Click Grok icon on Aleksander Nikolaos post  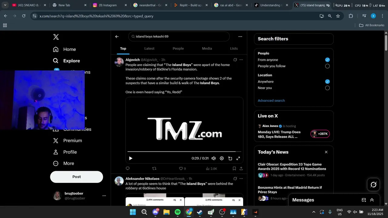(235, 179)
